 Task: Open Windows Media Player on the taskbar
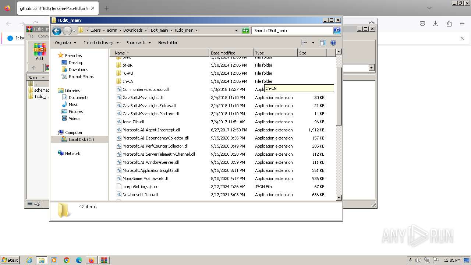(54, 260)
